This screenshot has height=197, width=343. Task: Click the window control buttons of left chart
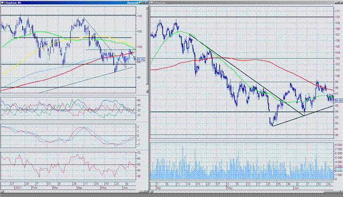tap(144, 3)
